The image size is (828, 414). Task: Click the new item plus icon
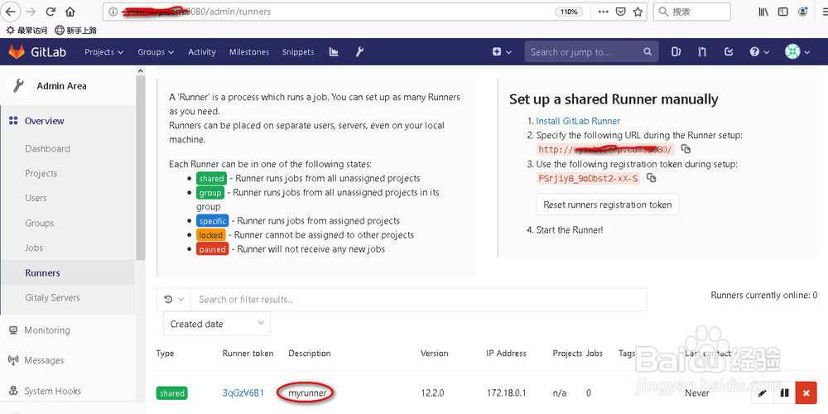502,51
